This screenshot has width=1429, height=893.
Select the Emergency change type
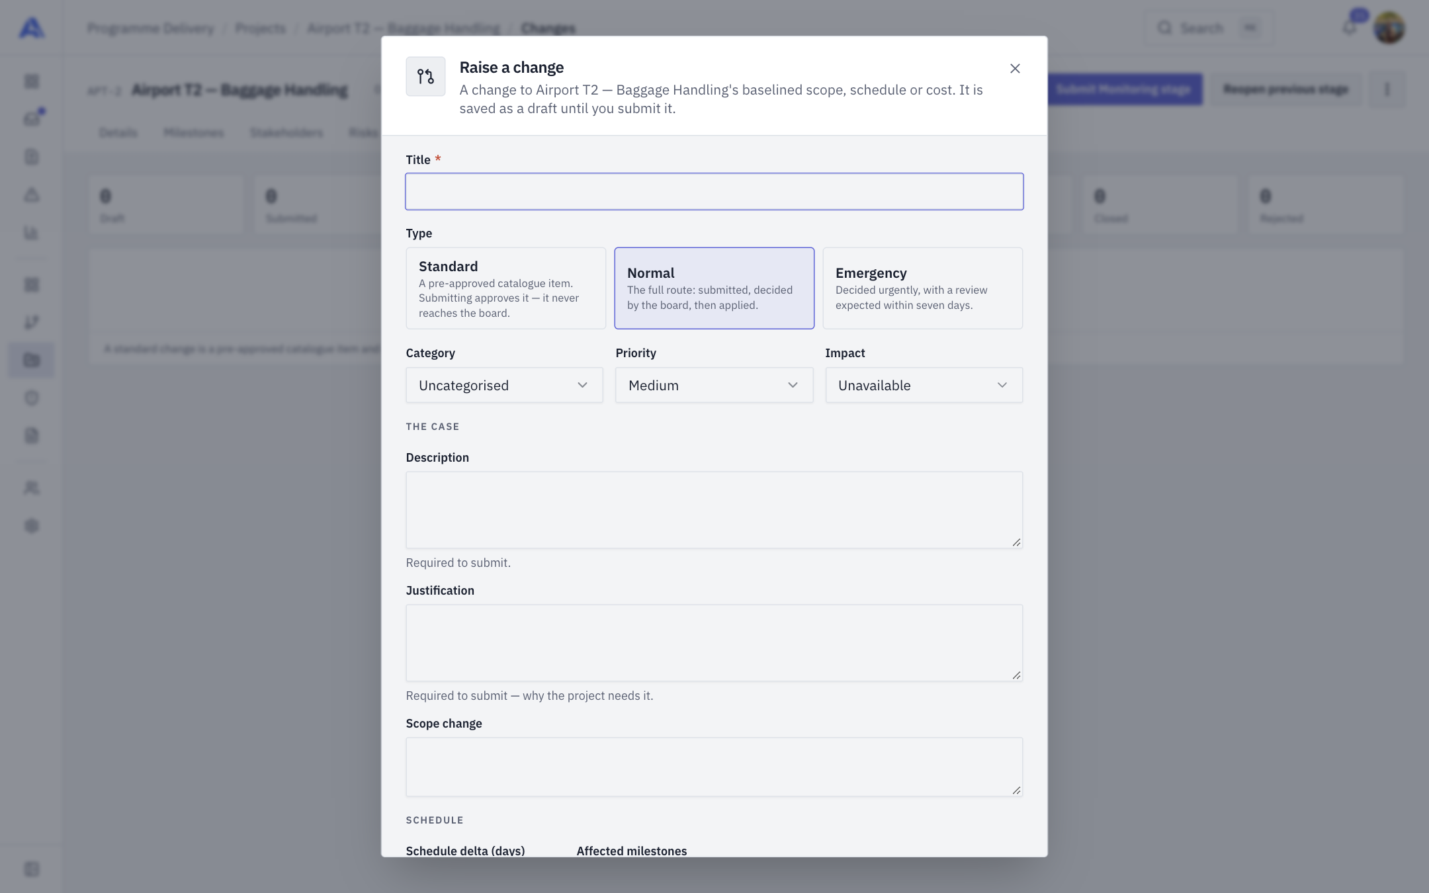923,288
